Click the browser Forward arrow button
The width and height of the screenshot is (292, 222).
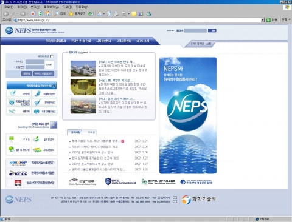click(23, 14)
